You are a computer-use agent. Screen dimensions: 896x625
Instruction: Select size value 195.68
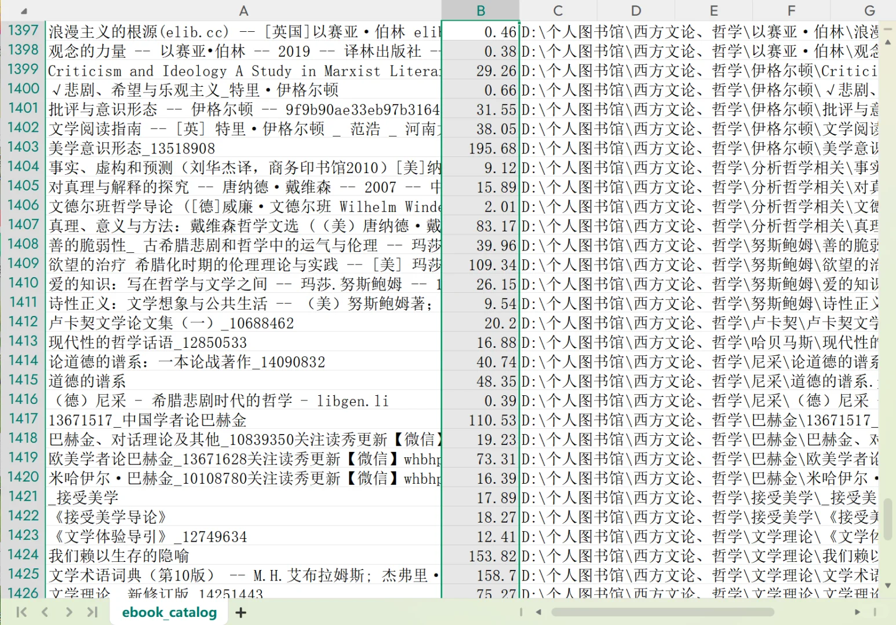(x=480, y=148)
